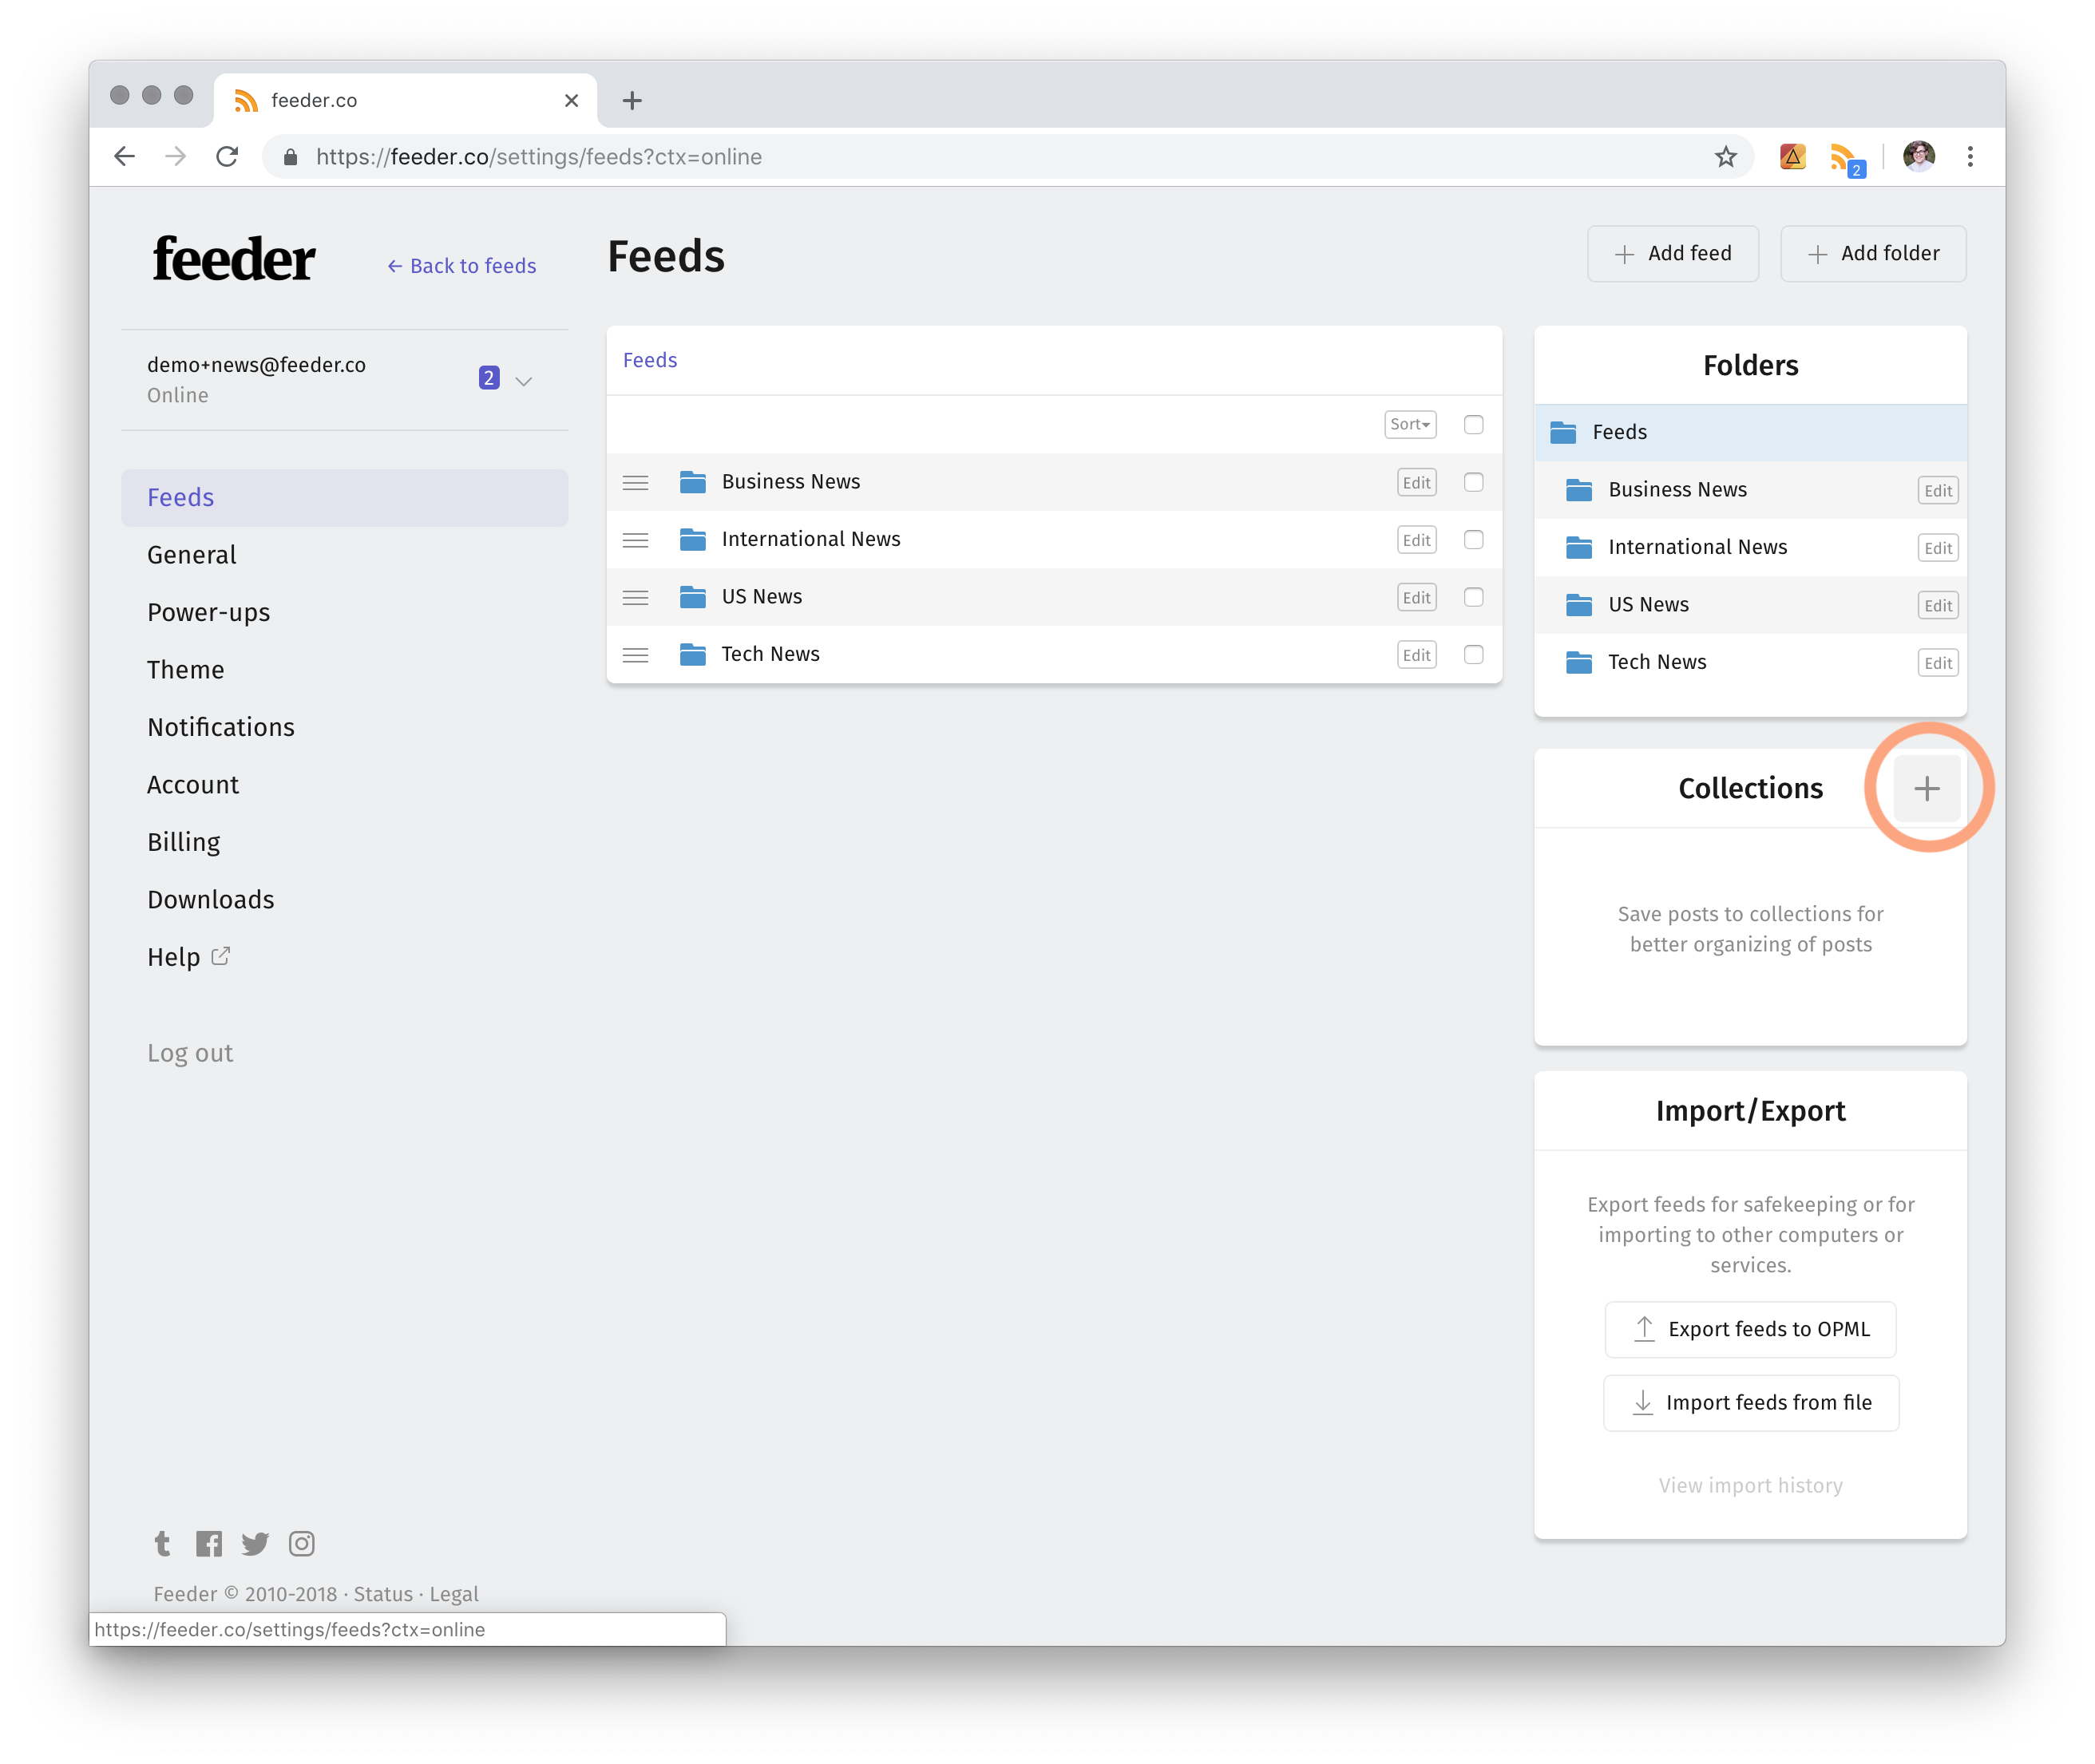This screenshot has width=2095, height=1764.
Task: Open Theme settings
Action: (x=185, y=670)
